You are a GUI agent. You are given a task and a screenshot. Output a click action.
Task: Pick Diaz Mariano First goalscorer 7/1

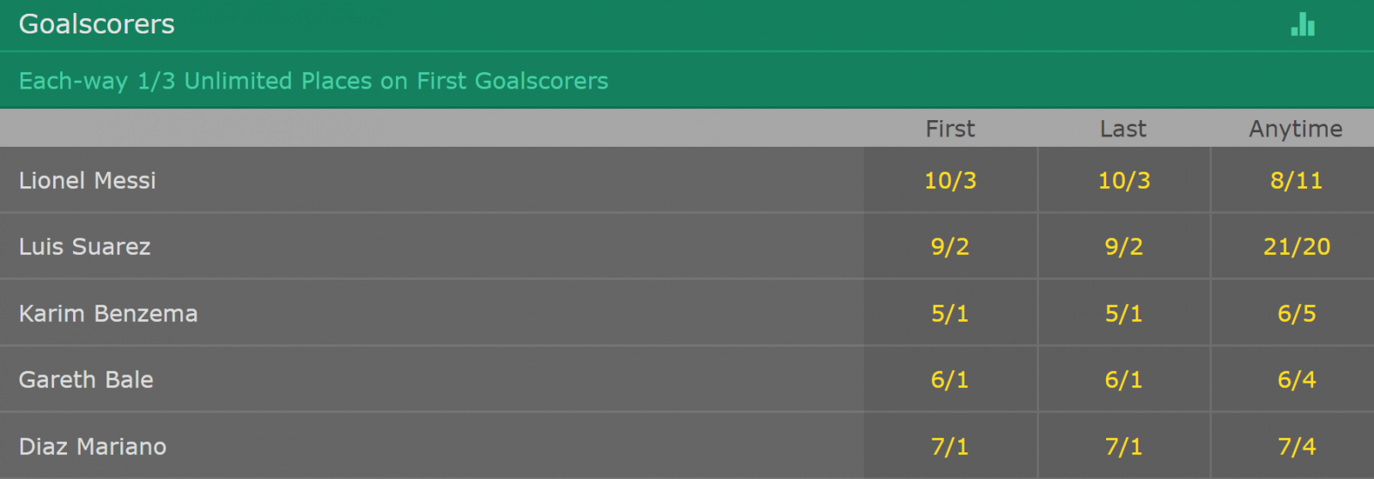[x=951, y=446]
